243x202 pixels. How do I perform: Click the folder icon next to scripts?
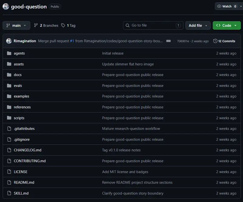coord(9,118)
